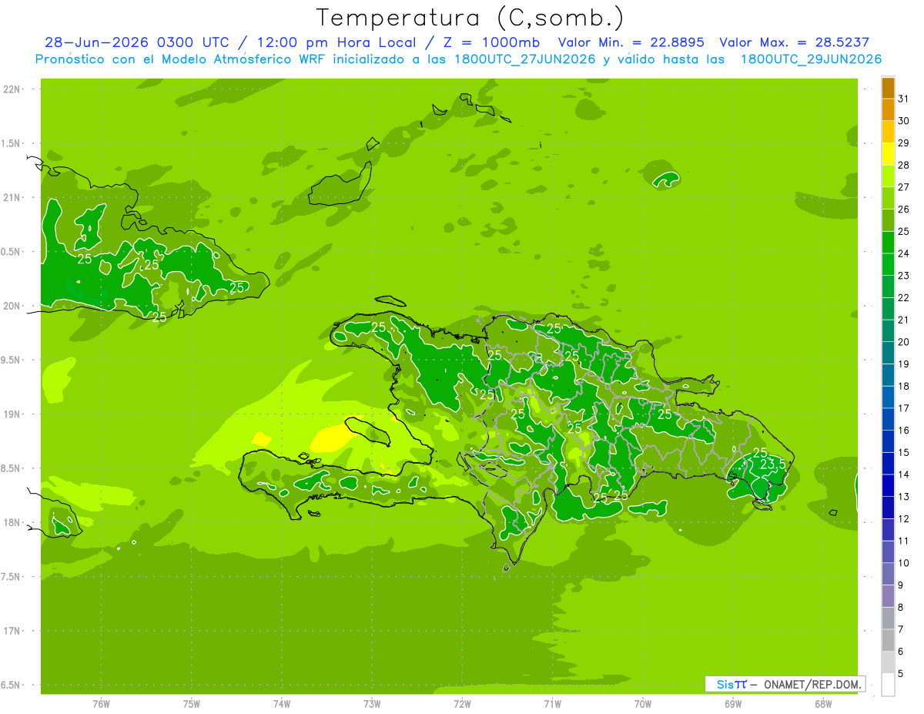Click the "17N" latitude axis label
This screenshot has height=714, width=924.
pyautogui.click(x=13, y=631)
